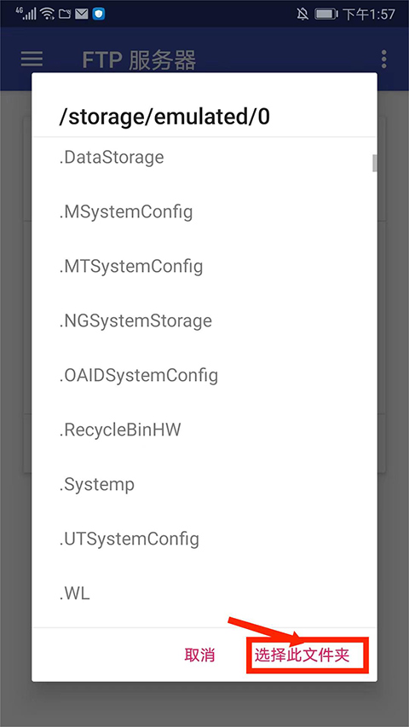The width and height of the screenshot is (409, 727).
Task: Open the .OAIDSystemConfig folder
Action: pos(204,376)
